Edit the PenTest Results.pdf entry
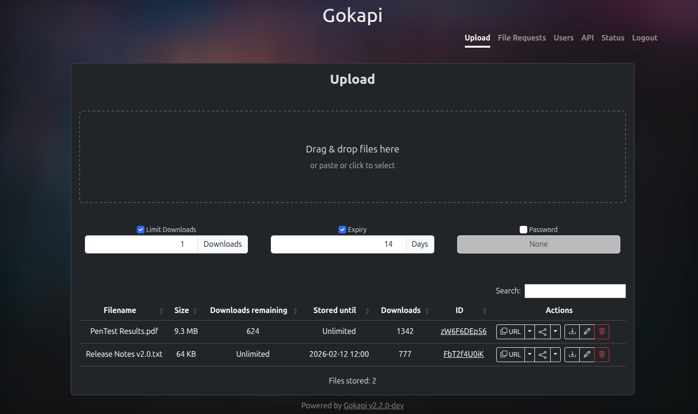Image resolution: width=698 pixels, height=414 pixels. click(587, 332)
